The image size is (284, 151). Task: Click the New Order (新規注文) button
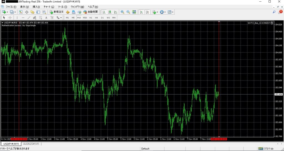coord(57,12)
